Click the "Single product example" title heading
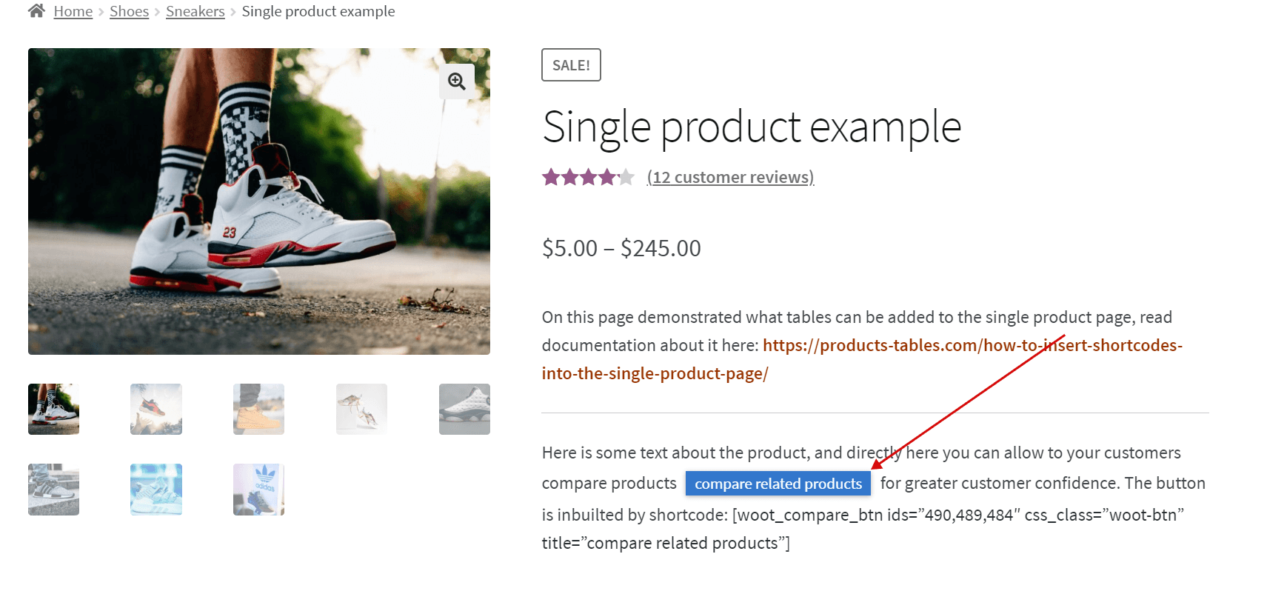This screenshot has width=1267, height=614. point(752,127)
